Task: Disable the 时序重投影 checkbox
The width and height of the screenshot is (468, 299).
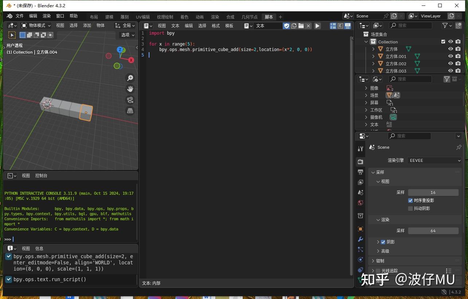Action: point(410,200)
